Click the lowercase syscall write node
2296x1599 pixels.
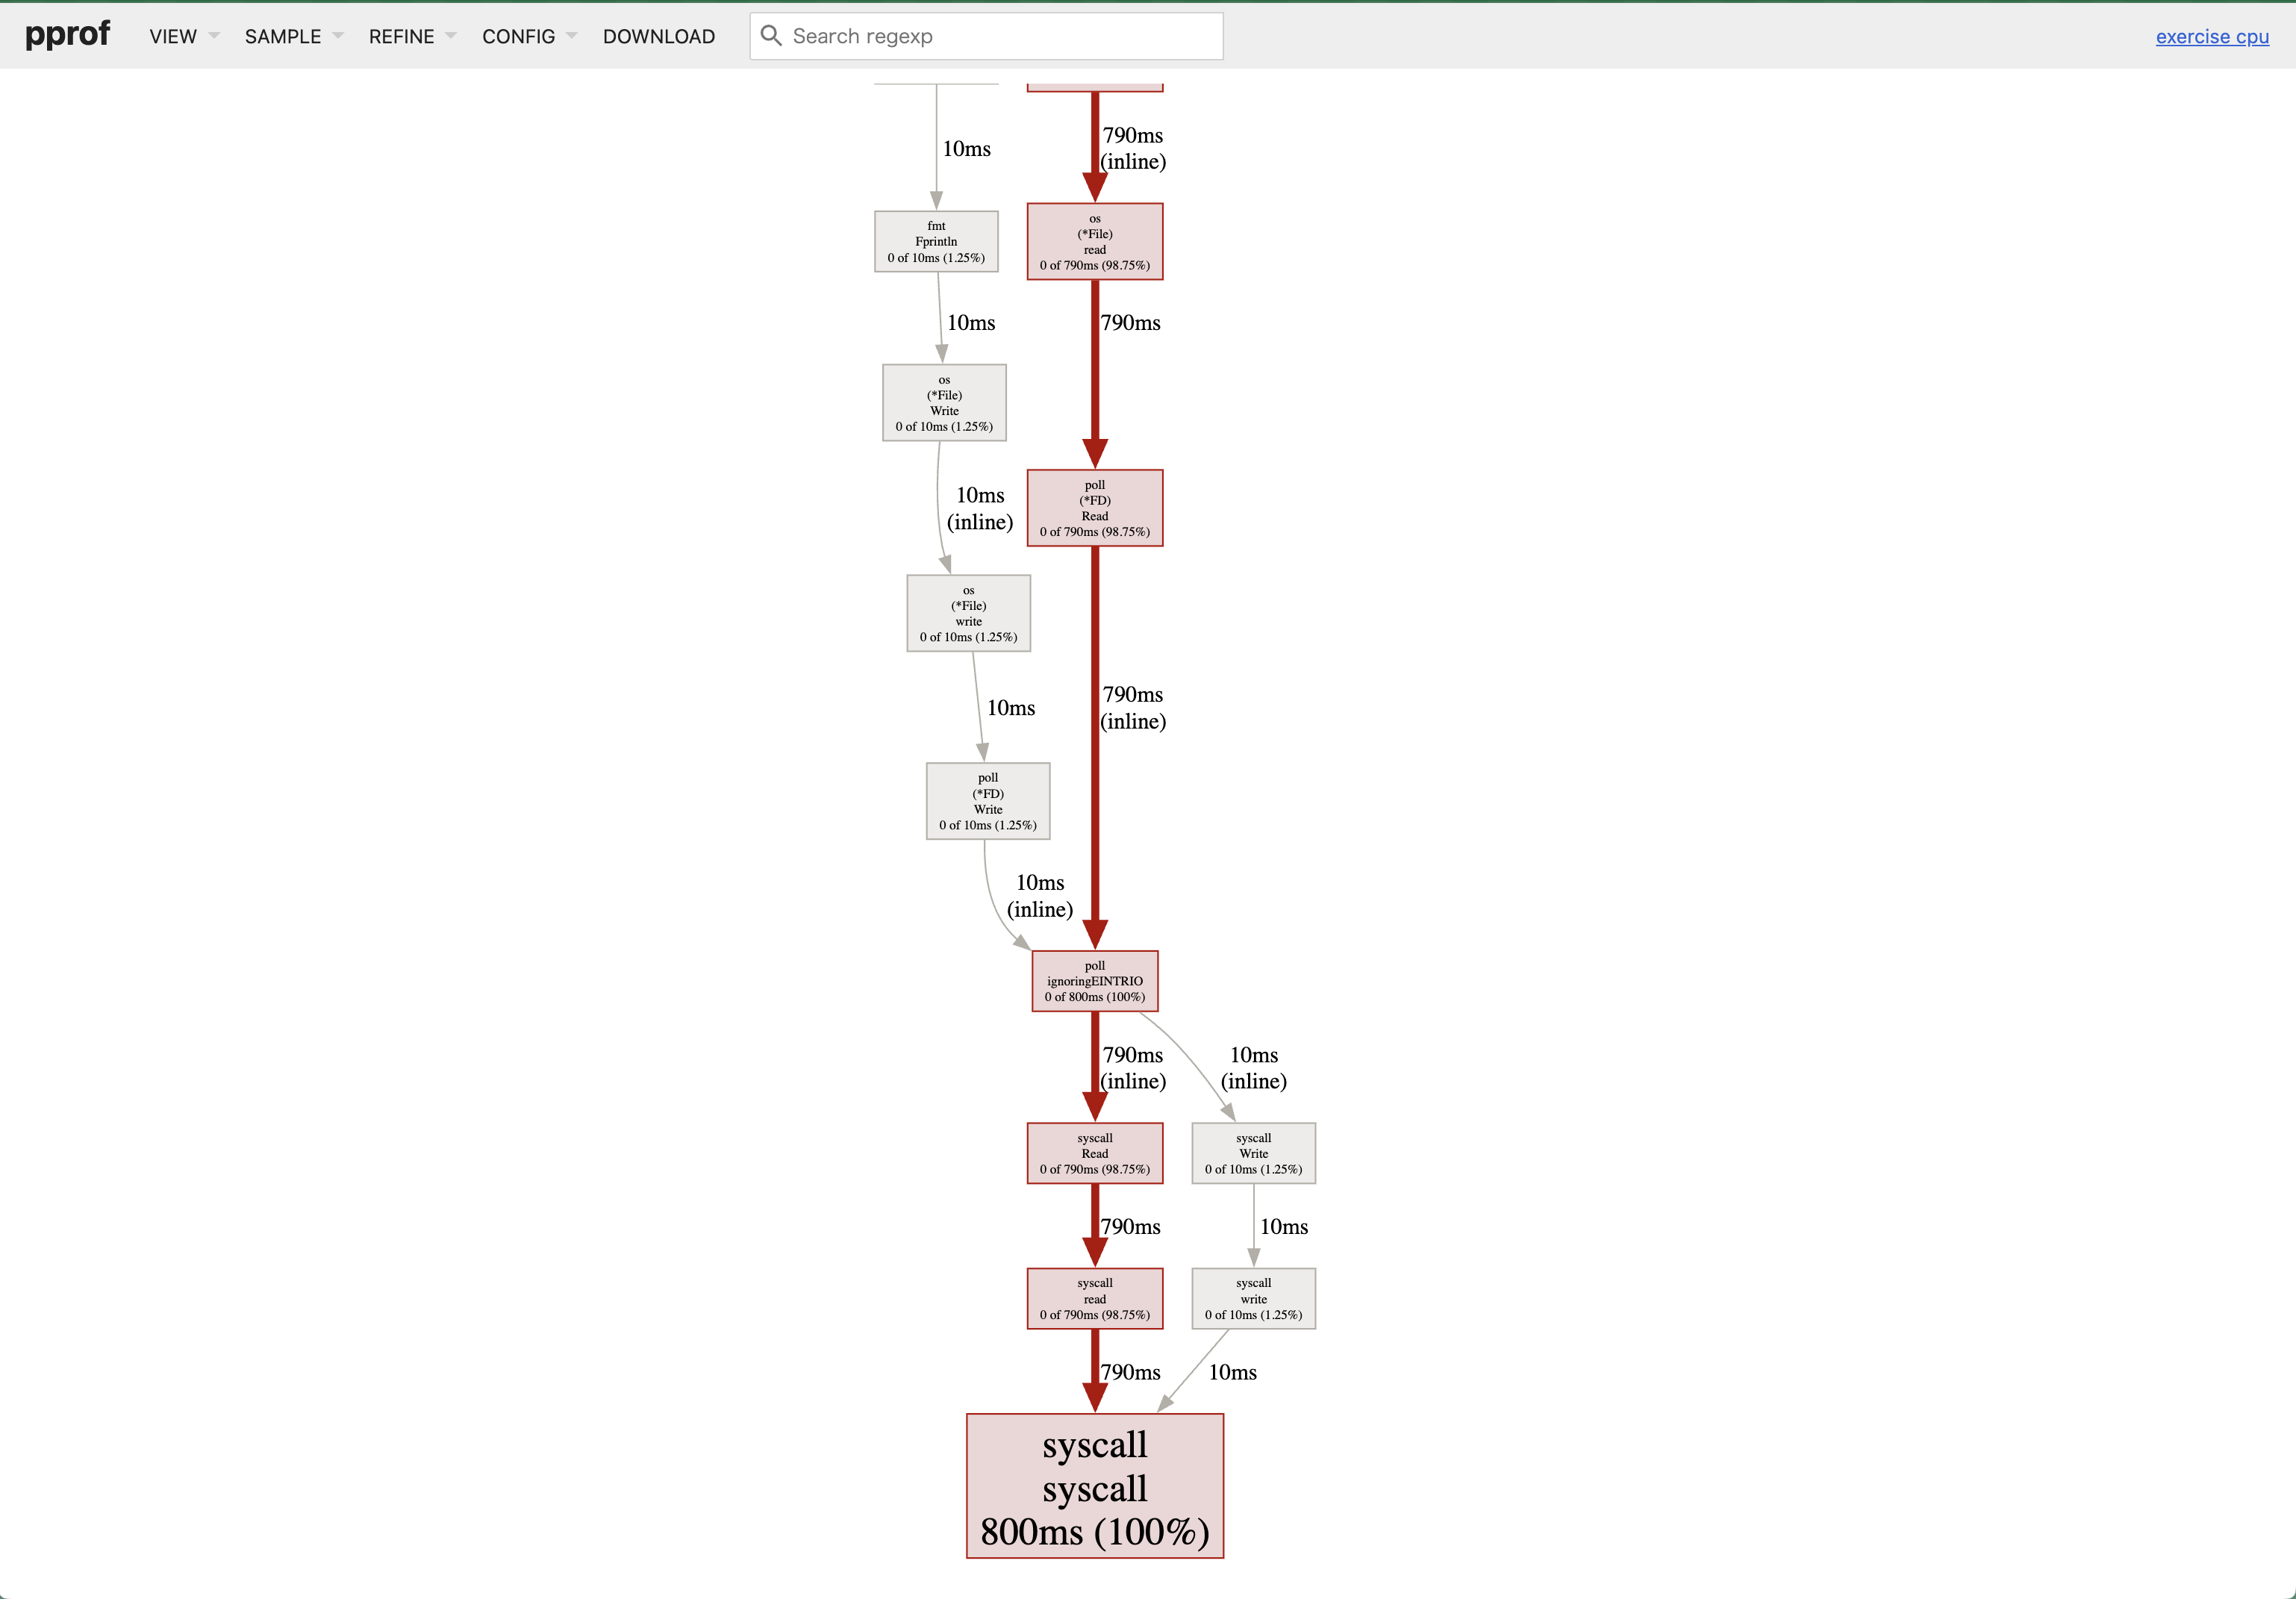[1253, 1299]
